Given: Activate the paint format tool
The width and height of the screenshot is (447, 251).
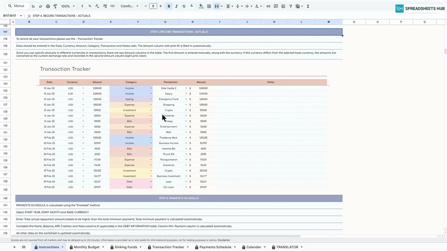Looking at the screenshot, I should pyautogui.click(x=55, y=6).
